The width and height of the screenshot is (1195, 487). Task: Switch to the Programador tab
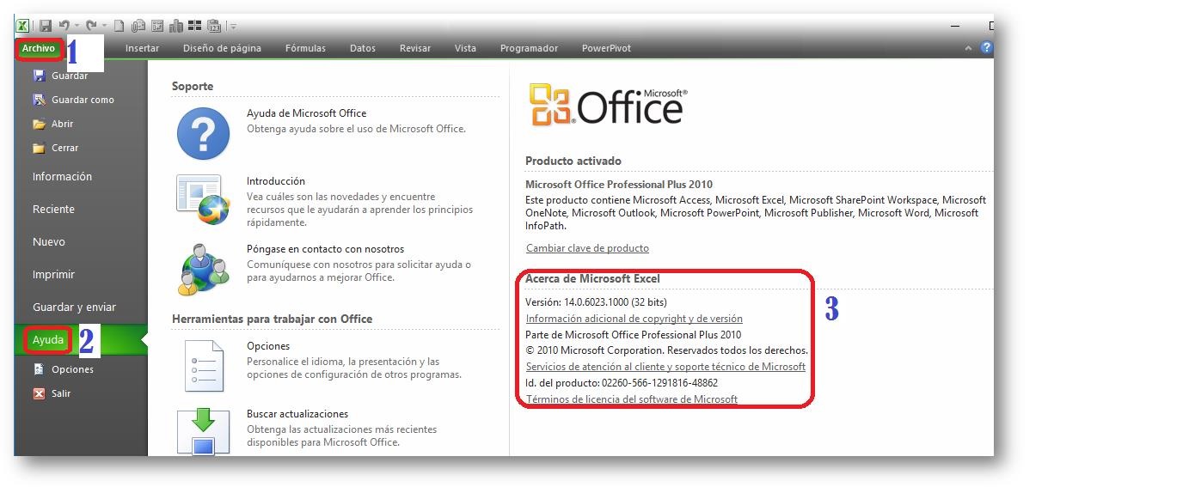pyautogui.click(x=529, y=48)
